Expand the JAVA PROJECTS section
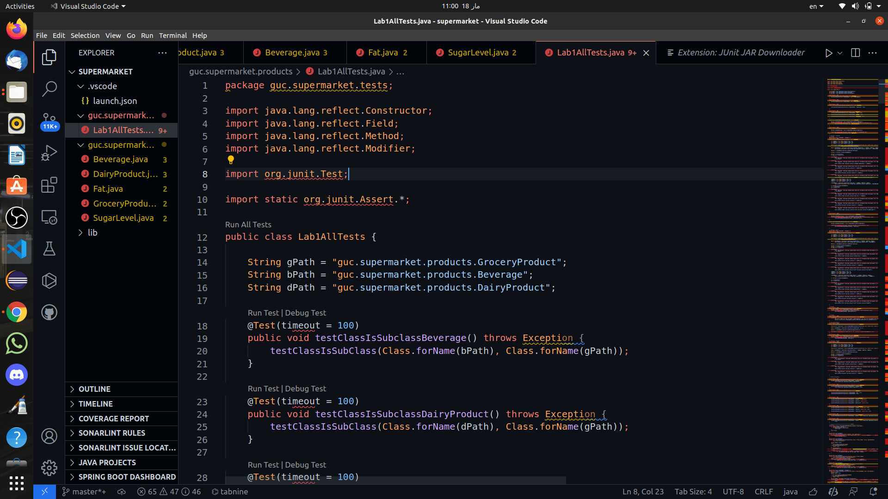 point(107,462)
